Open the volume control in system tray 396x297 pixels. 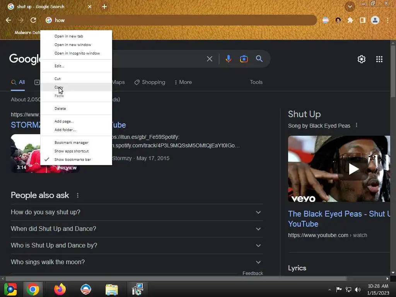pyautogui.click(x=358, y=289)
